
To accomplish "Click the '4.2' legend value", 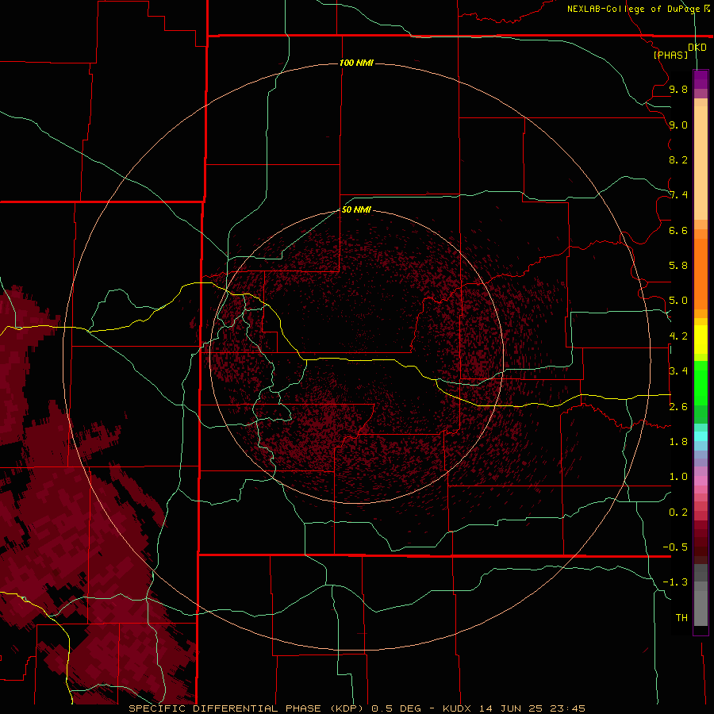I will point(678,336).
